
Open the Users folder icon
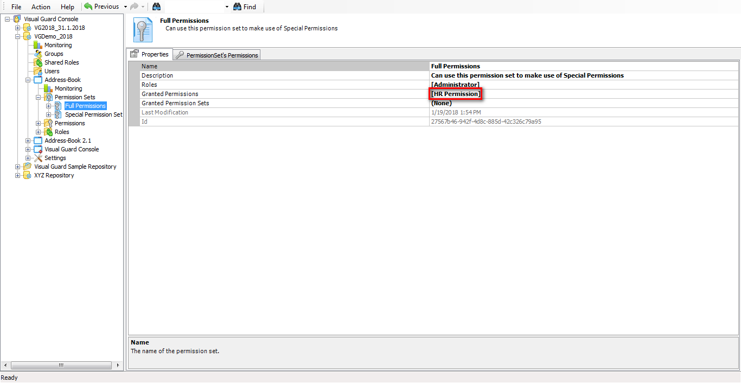(37, 71)
